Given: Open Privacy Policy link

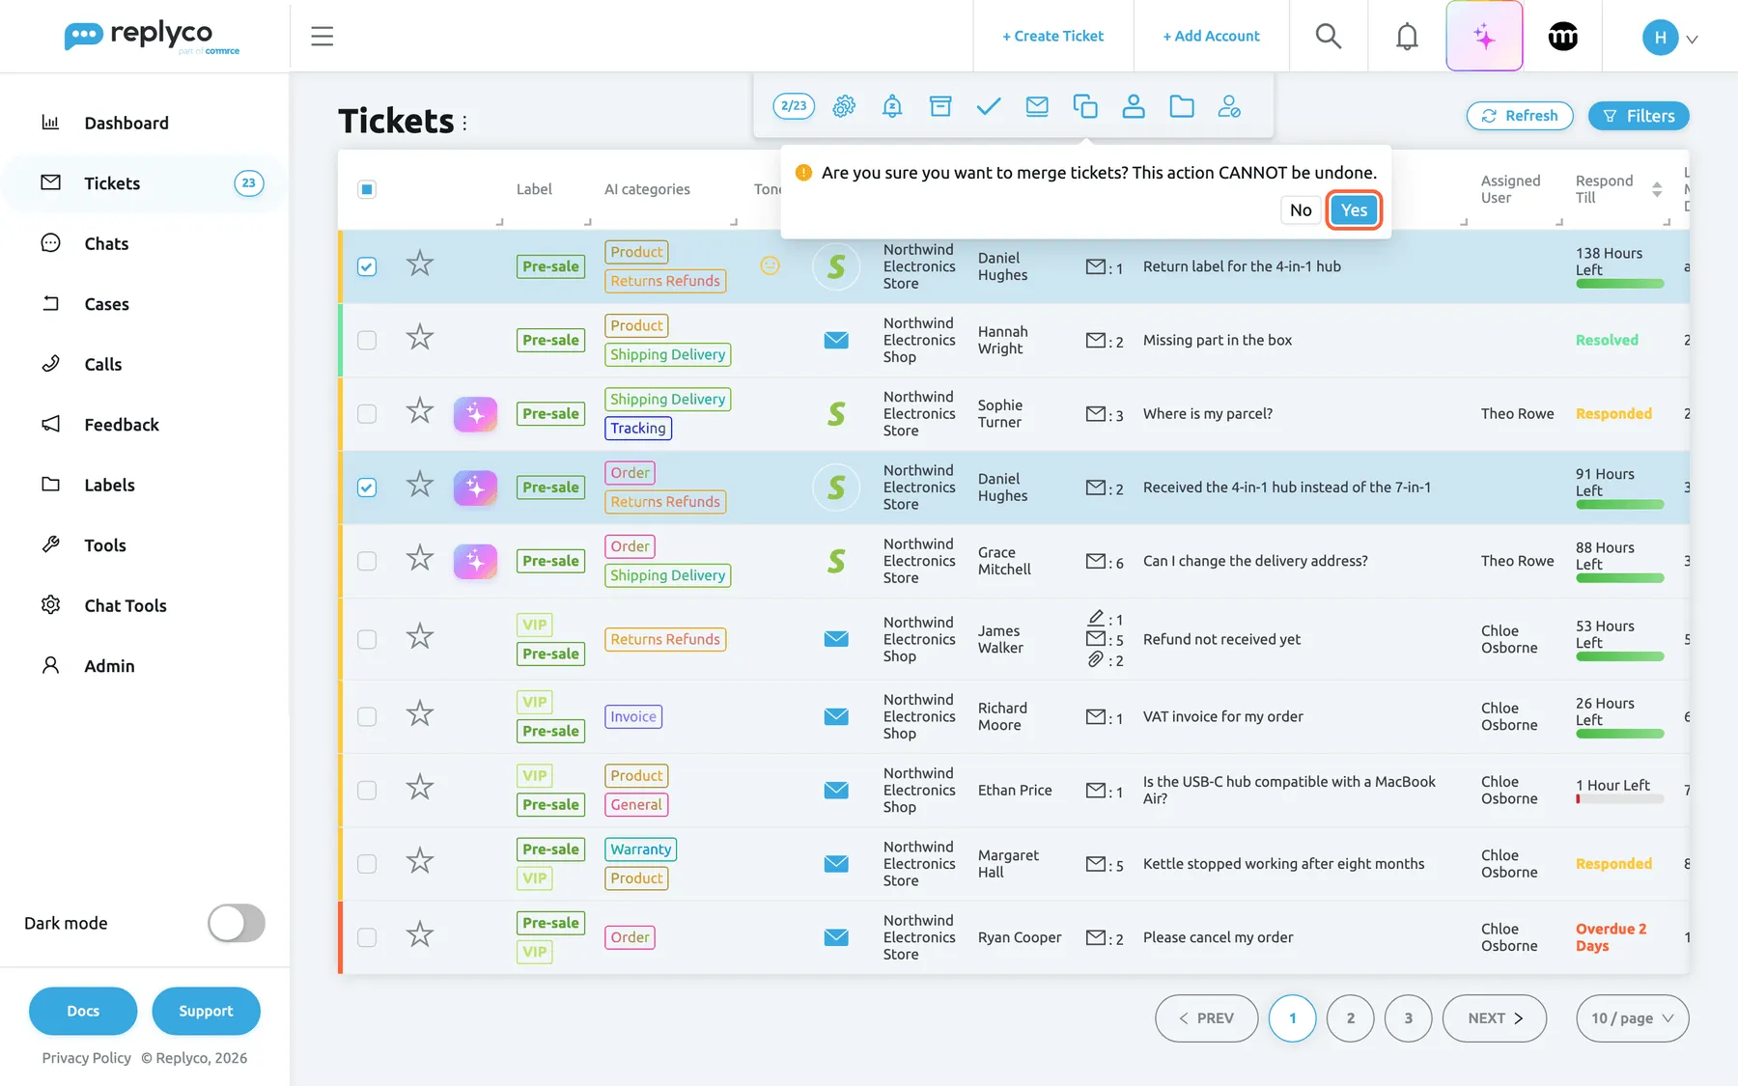Looking at the screenshot, I should [86, 1058].
